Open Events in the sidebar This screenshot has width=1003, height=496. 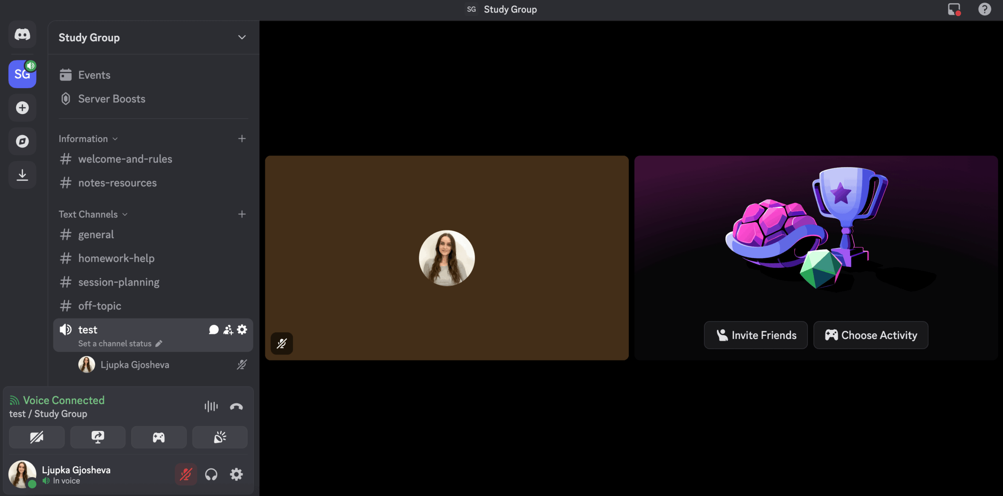point(153,75)
